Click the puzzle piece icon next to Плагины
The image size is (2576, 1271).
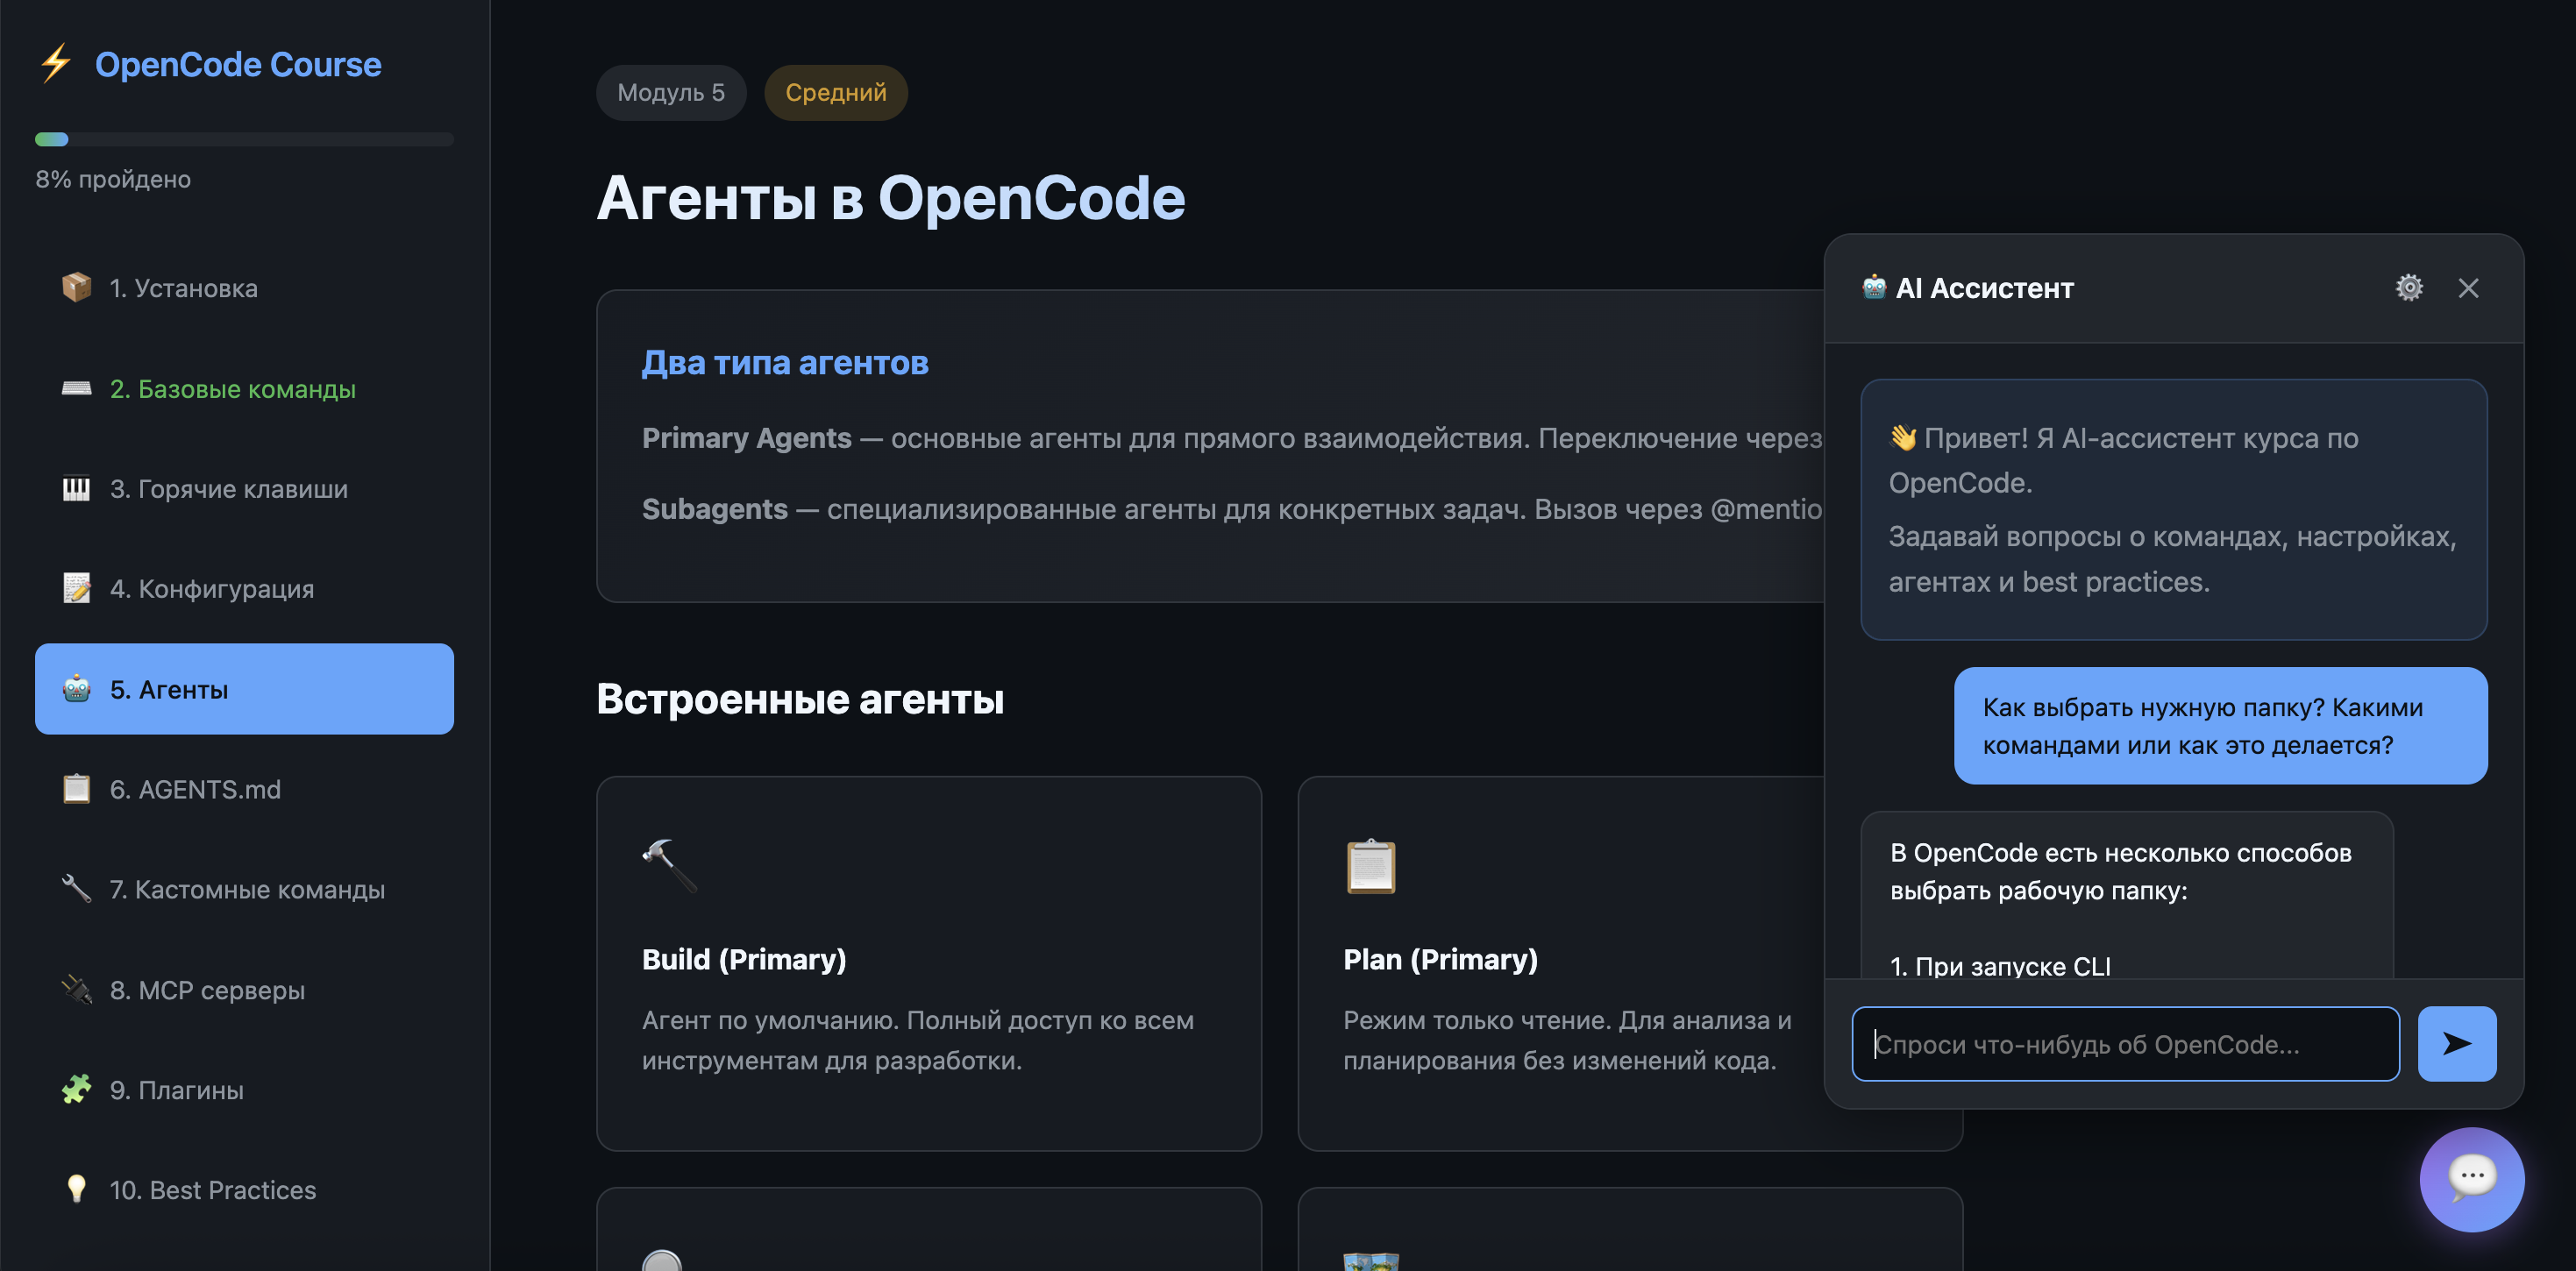click(76, 1090)
